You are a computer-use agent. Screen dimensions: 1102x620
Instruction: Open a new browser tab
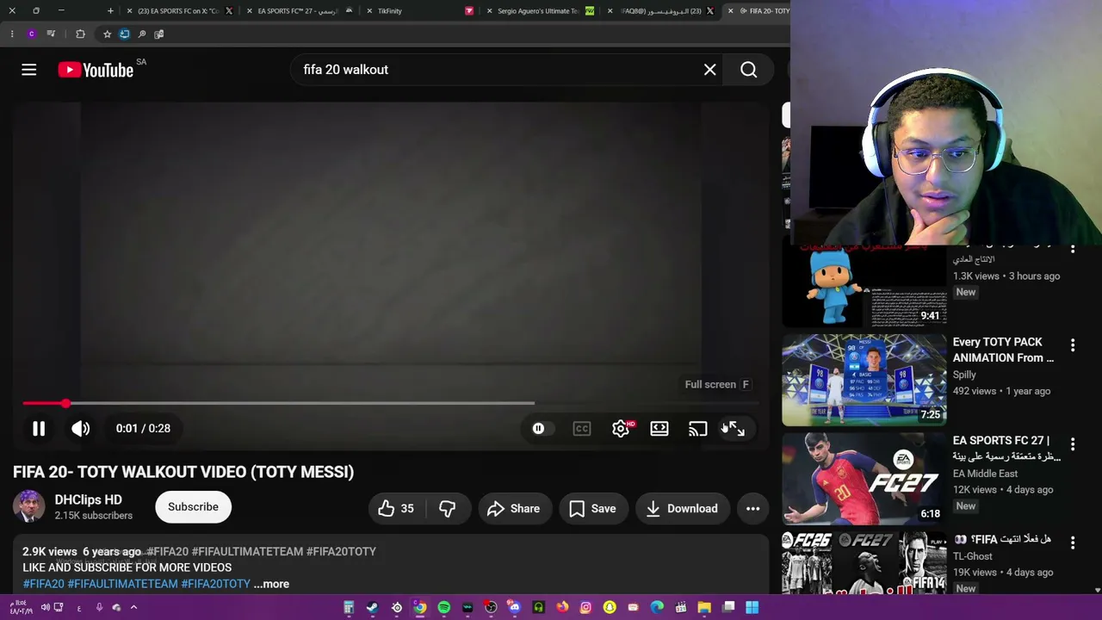pyautogui.click(x=110, y=10)
